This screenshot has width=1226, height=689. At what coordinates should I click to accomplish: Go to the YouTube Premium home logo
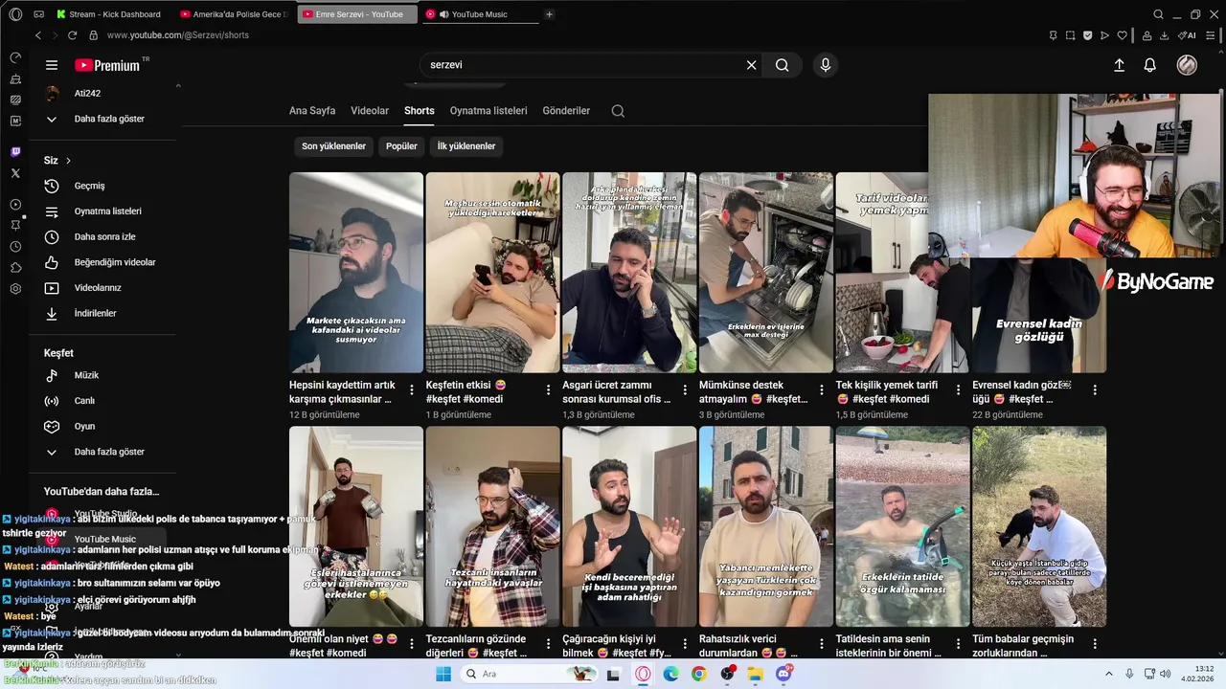tap(107, 65)
